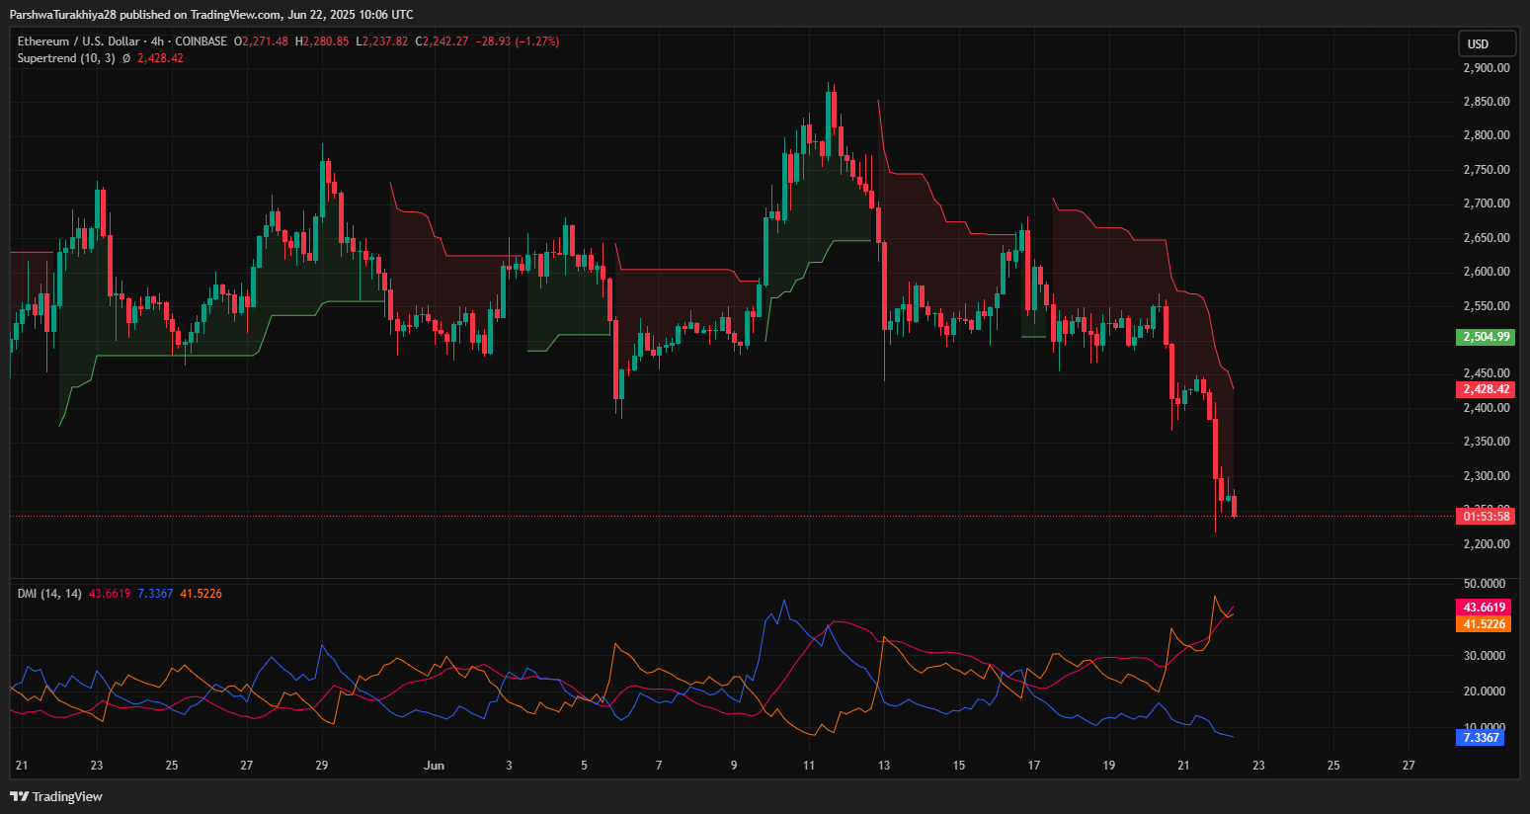Image resolution: width=1530 pixels, height=814 pixels.
Task: Click the red 2,428.42 Supertrend axis tag
Action: (1486, 389)
